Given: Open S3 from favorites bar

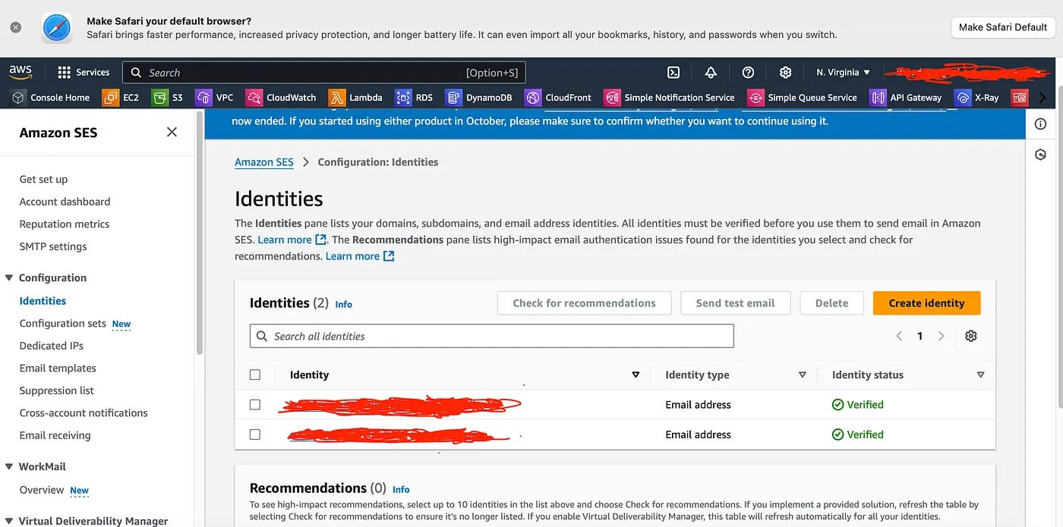Looking at the screenshot, I should (x=168, y=97).
